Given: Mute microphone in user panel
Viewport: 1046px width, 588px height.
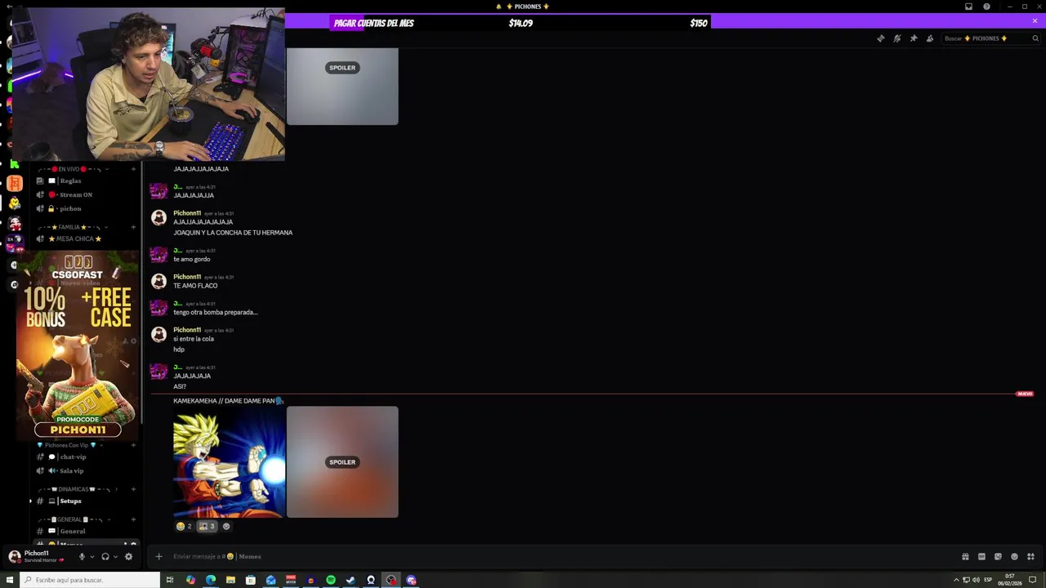Looking at the screenshot, I should [x=82, y=557].
